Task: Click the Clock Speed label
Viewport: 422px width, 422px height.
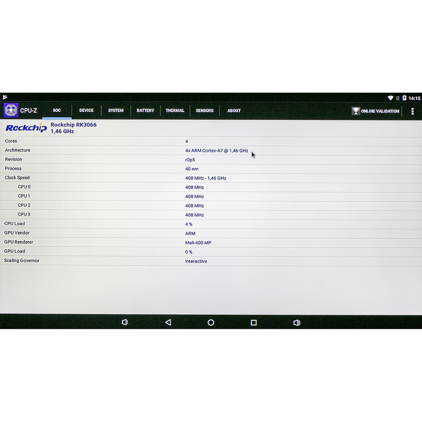Action: [17, 178]
